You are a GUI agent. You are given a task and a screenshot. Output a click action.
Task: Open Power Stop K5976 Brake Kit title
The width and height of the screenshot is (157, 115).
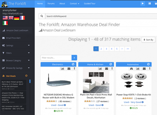(x=134, y=95)
